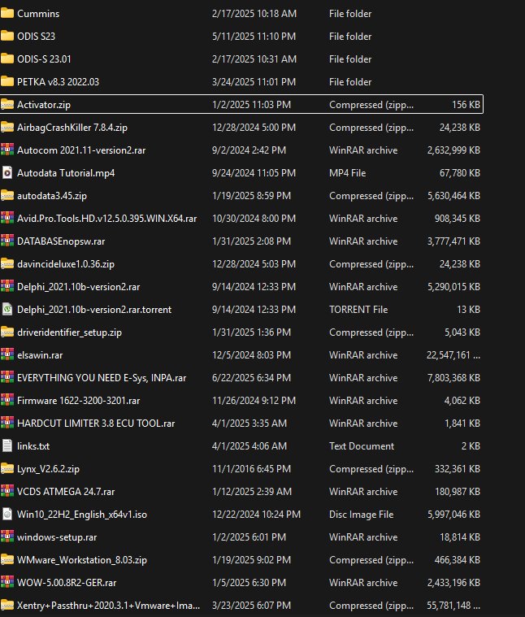Click the size 908,345 KB

point(457,219)
